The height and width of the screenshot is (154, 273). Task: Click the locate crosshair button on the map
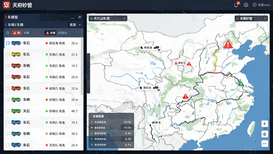point(264,134)
